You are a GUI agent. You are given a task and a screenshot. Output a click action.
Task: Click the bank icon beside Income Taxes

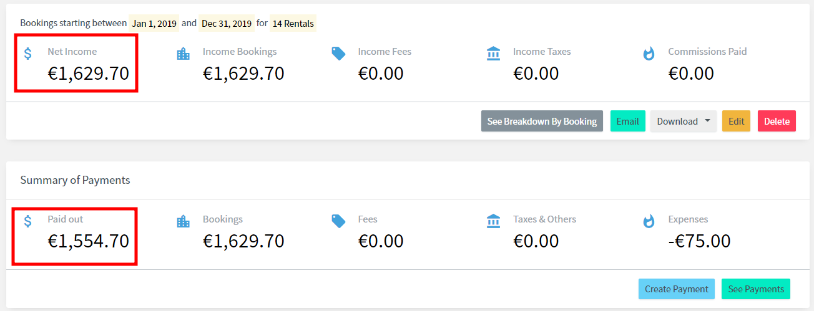(x=493, y=54)
